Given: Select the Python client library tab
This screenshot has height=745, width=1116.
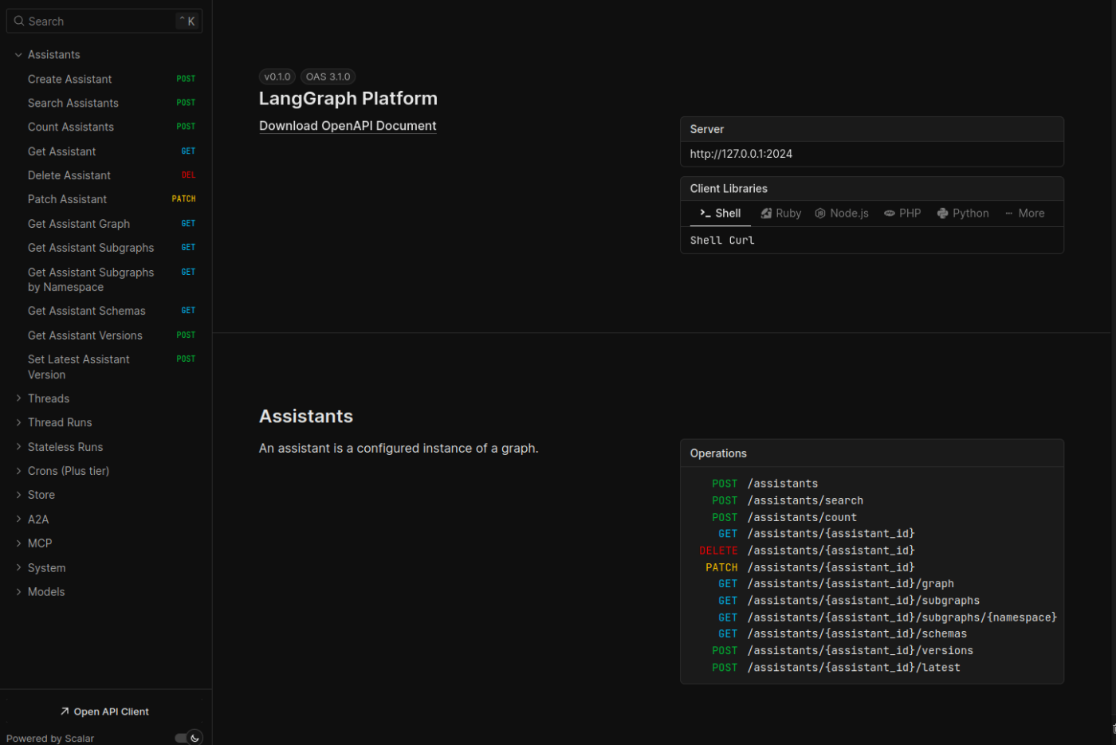Looking at the screenshot, I should [x=963, y=214].
